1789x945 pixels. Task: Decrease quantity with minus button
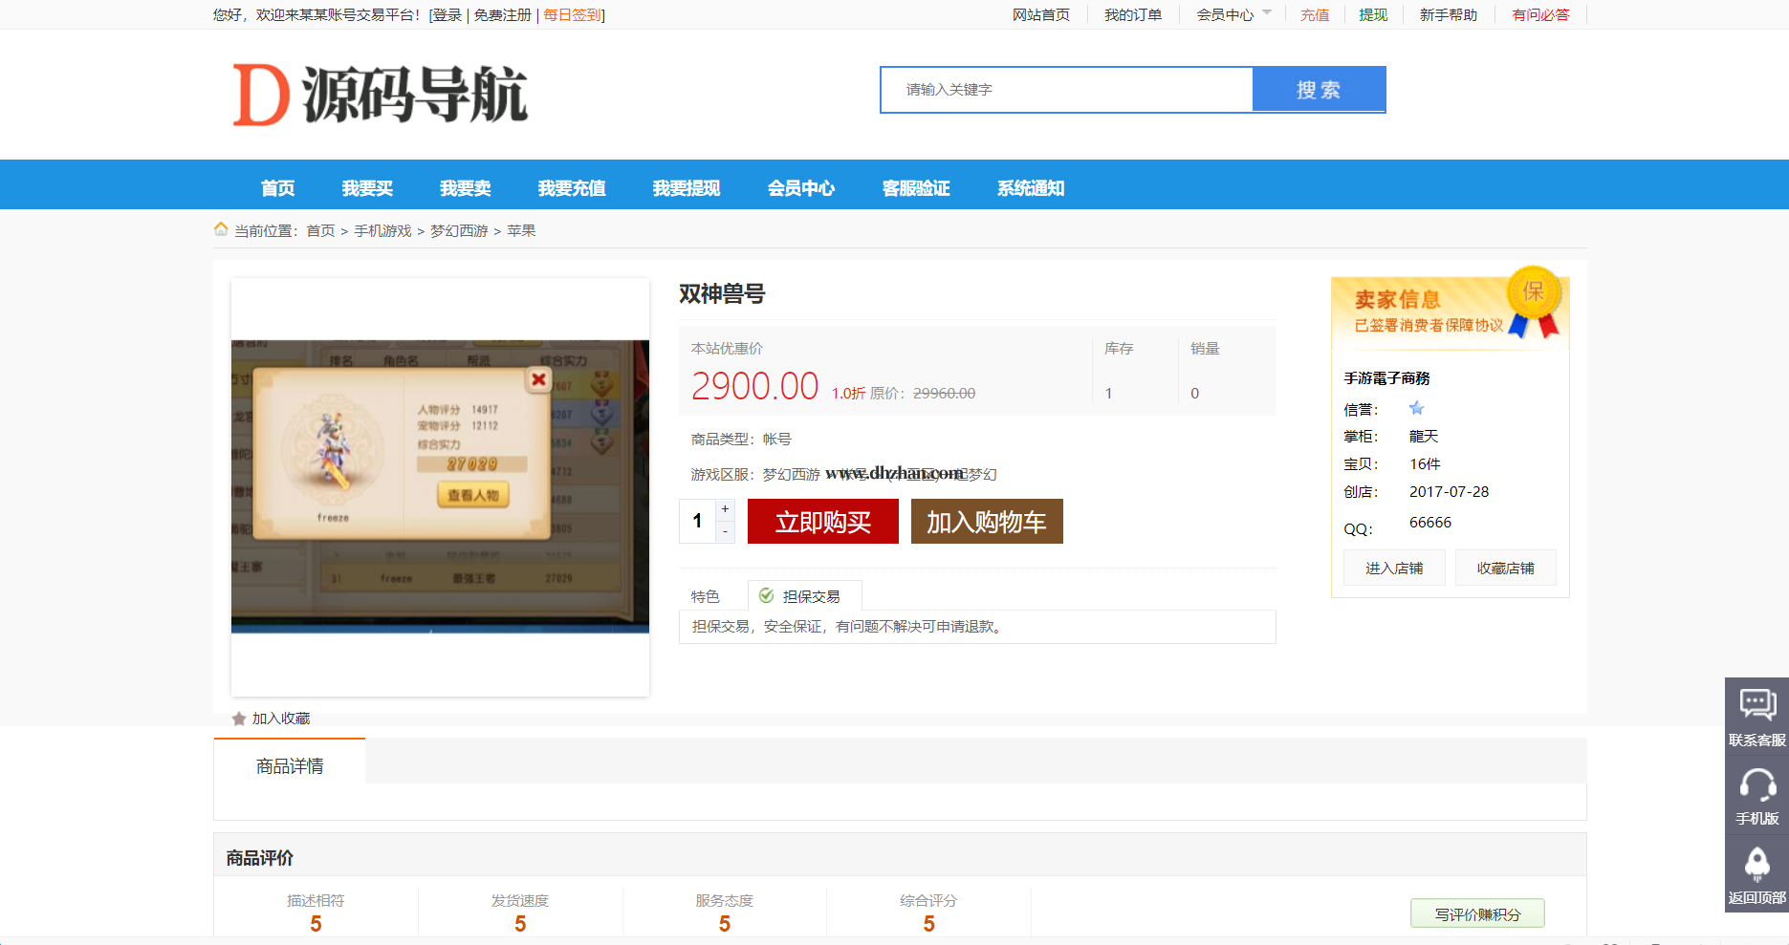[725, 531]
